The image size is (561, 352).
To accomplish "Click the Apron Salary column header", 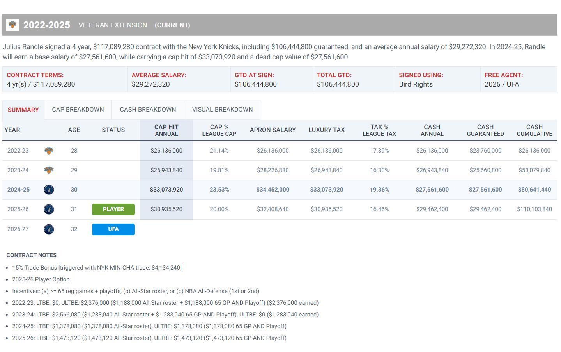I will coord(273,130).
